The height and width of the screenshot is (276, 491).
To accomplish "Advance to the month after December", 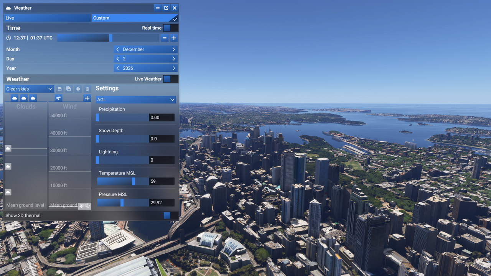I will pos(174,49).
